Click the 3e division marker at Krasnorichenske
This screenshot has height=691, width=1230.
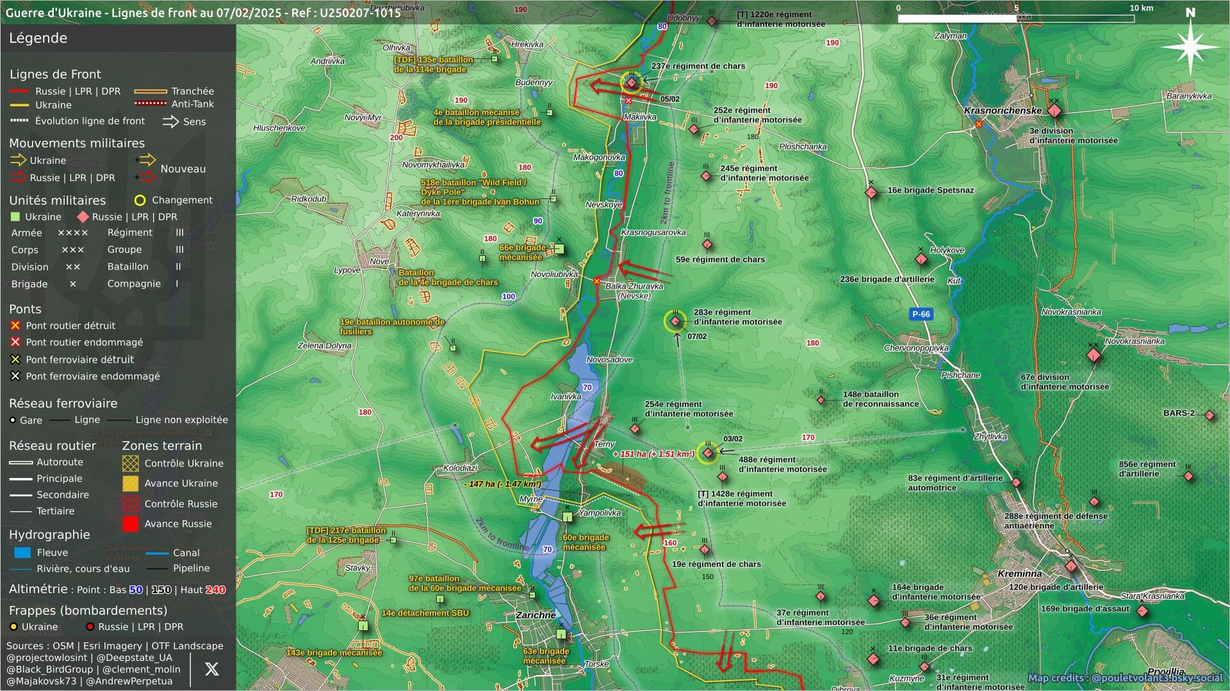1054,111
